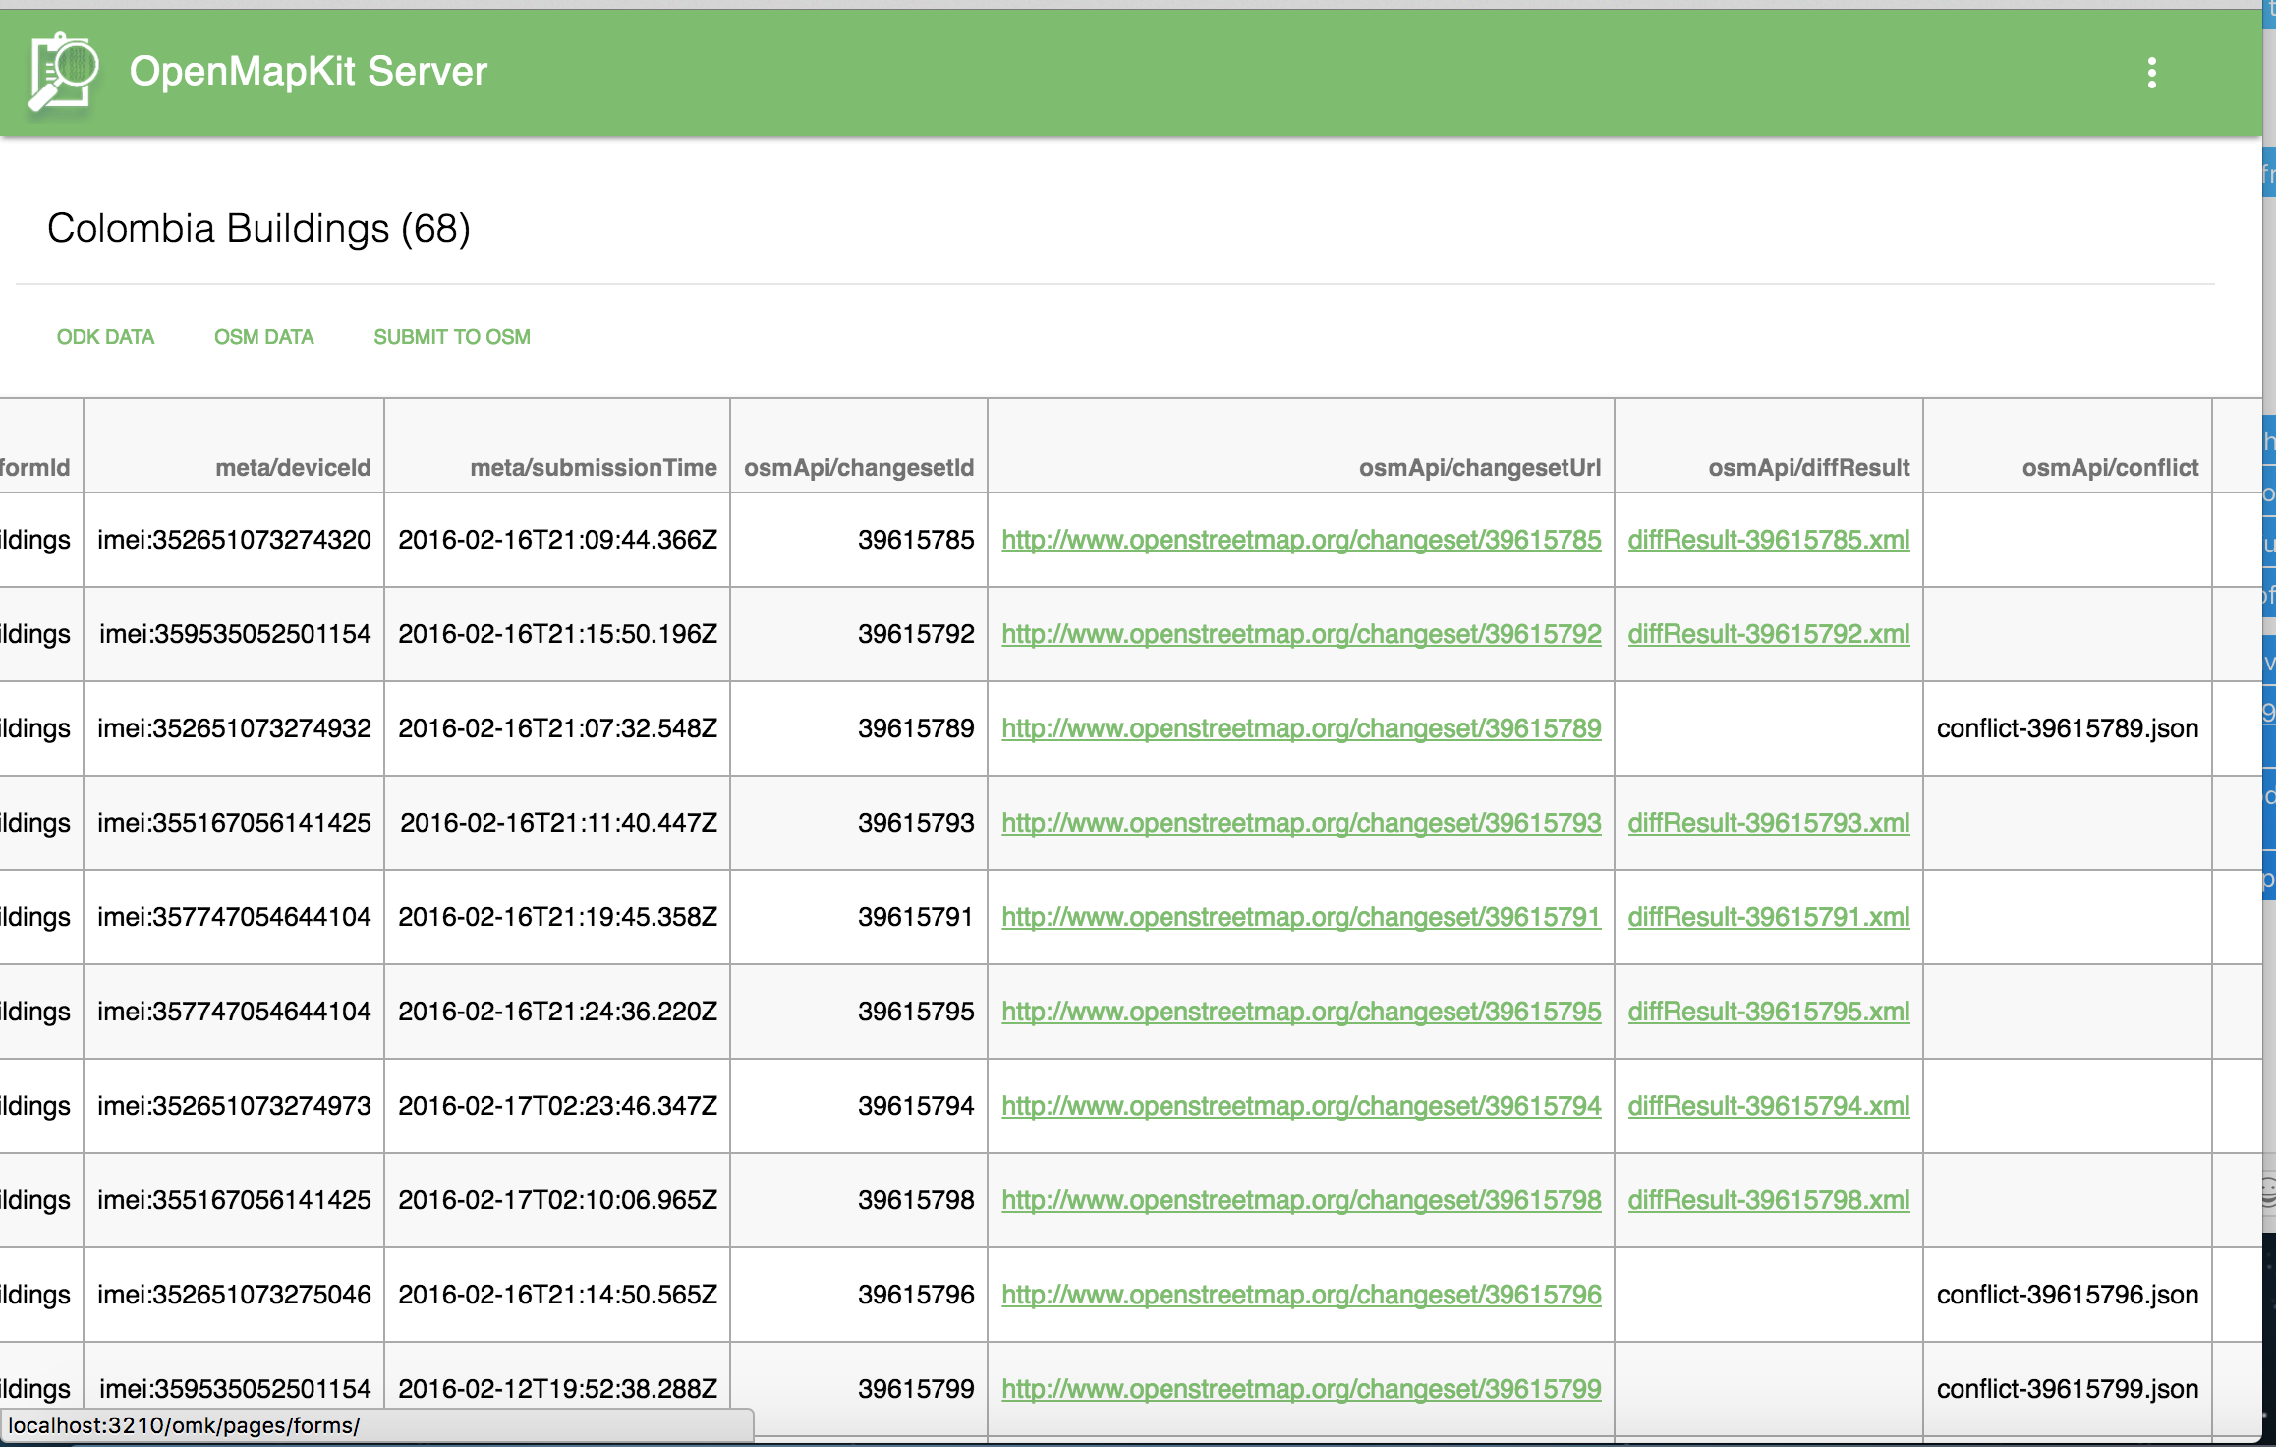This screenshot has height=1447, width=2276.
Task: Open changeset 39615791 URL link
Action: coord(1301,917)
